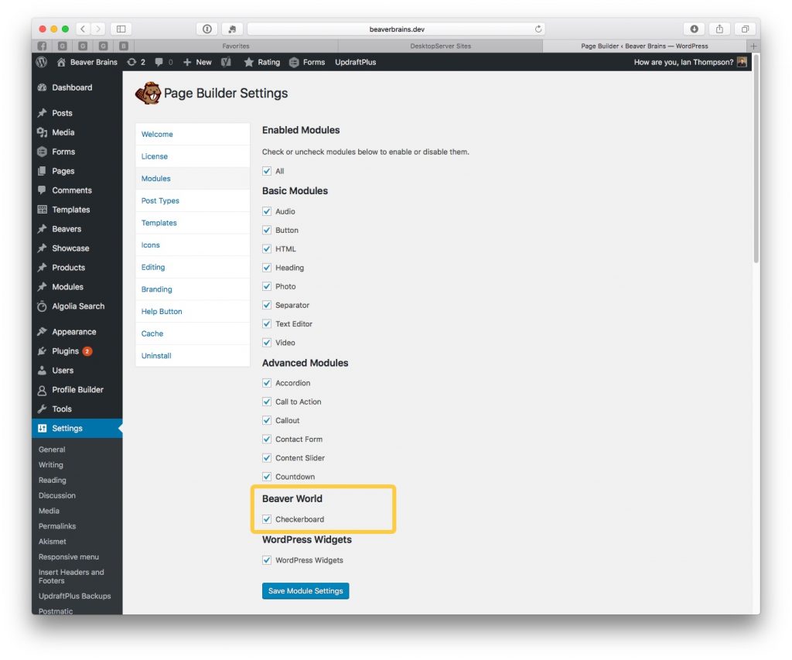
Task: Toggle the Safari sidebar button
Action: (121, 29)
